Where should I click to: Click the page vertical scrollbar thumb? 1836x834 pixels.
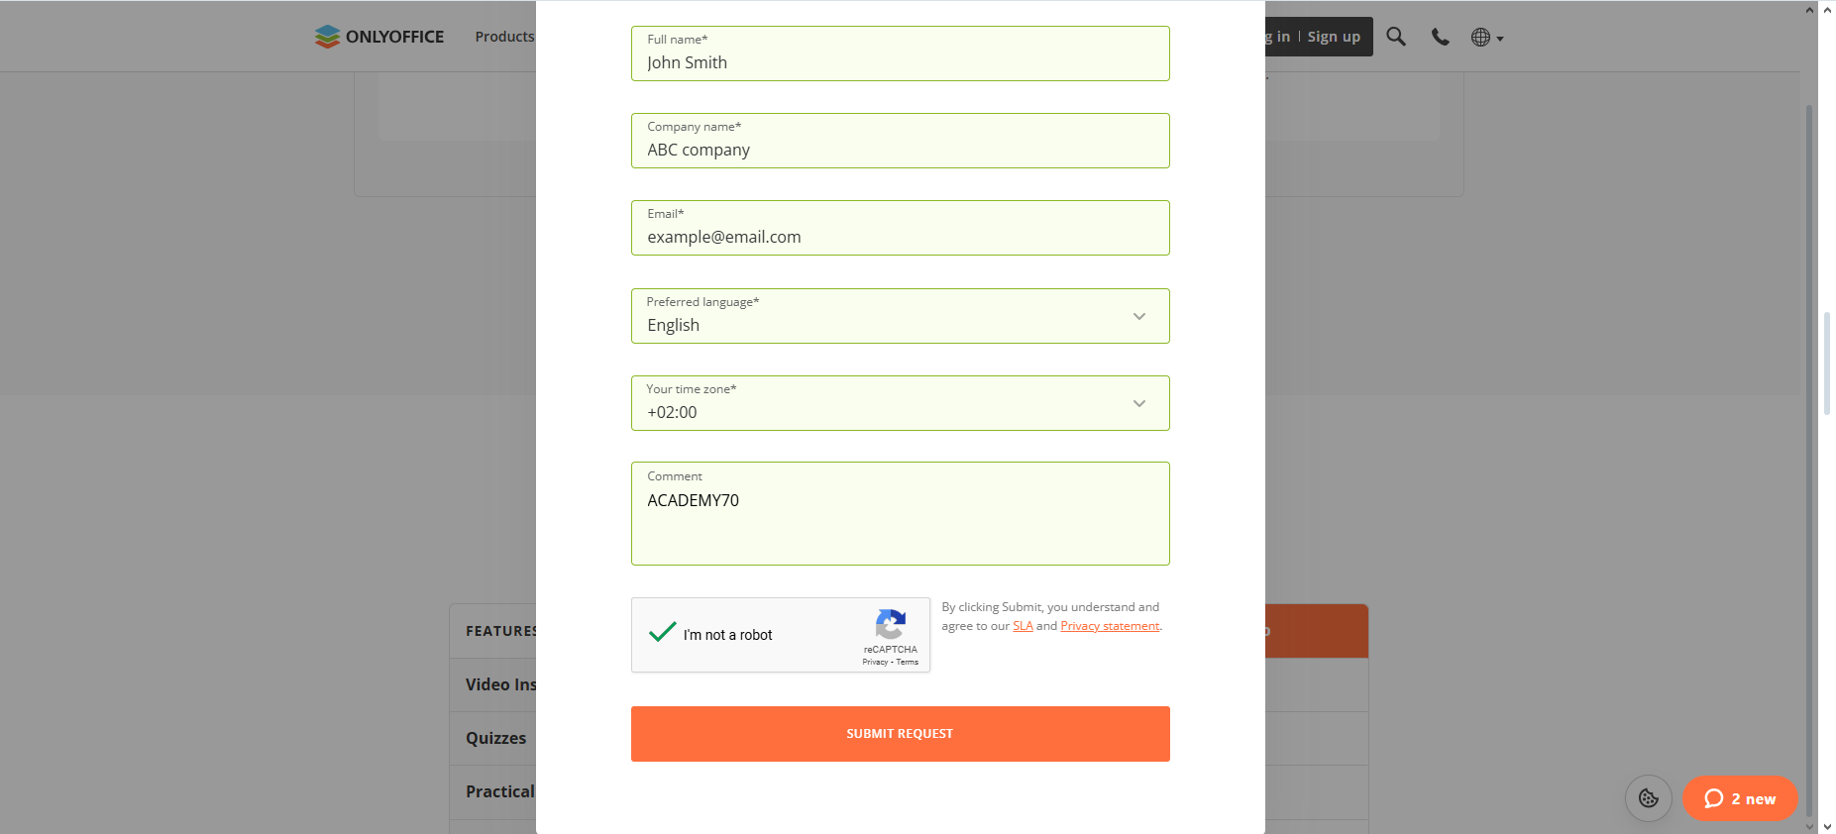pyautogui.click(x=1827, y=363)
